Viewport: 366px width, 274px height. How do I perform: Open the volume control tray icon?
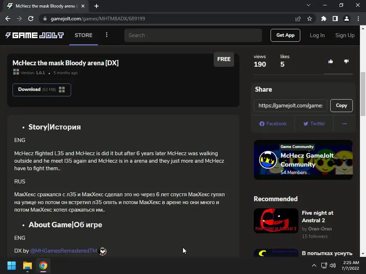pos(333,265)
